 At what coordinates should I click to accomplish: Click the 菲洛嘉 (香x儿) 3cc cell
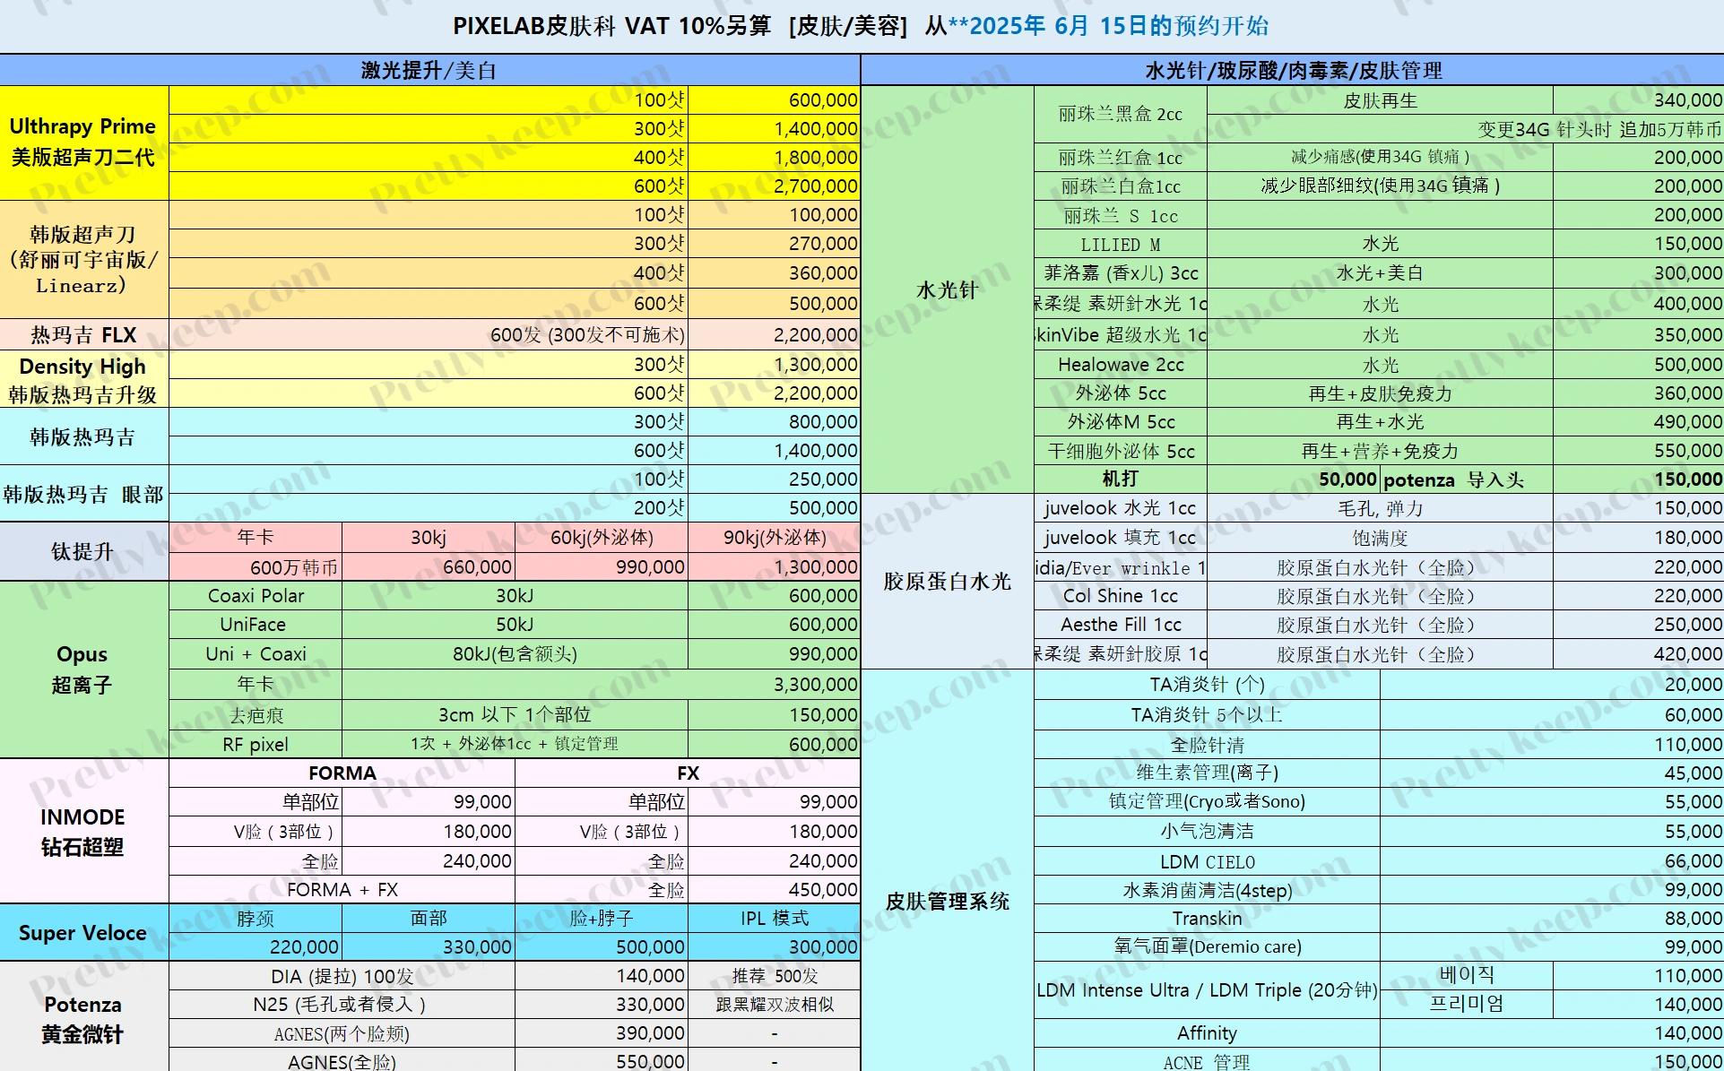point(1121,273)
